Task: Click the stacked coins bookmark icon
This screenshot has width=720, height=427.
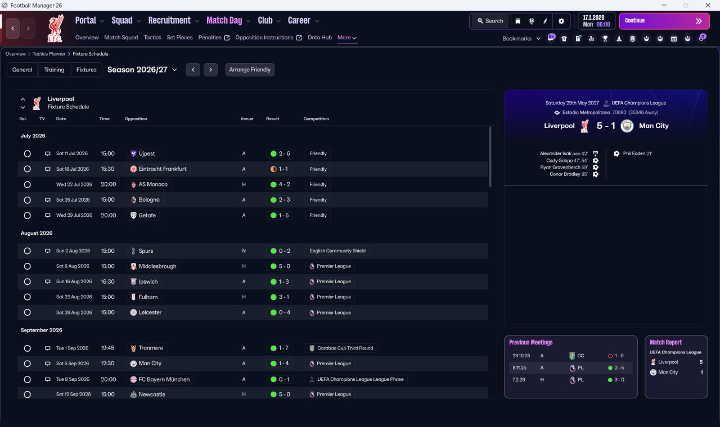Action: (632, 39)
